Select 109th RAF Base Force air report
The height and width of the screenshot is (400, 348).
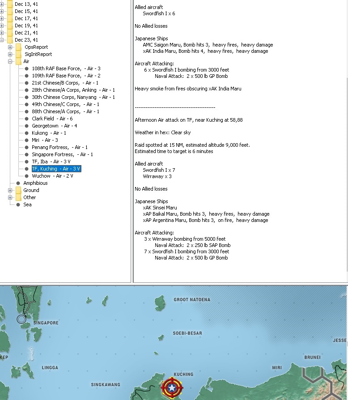coord(66,76)
